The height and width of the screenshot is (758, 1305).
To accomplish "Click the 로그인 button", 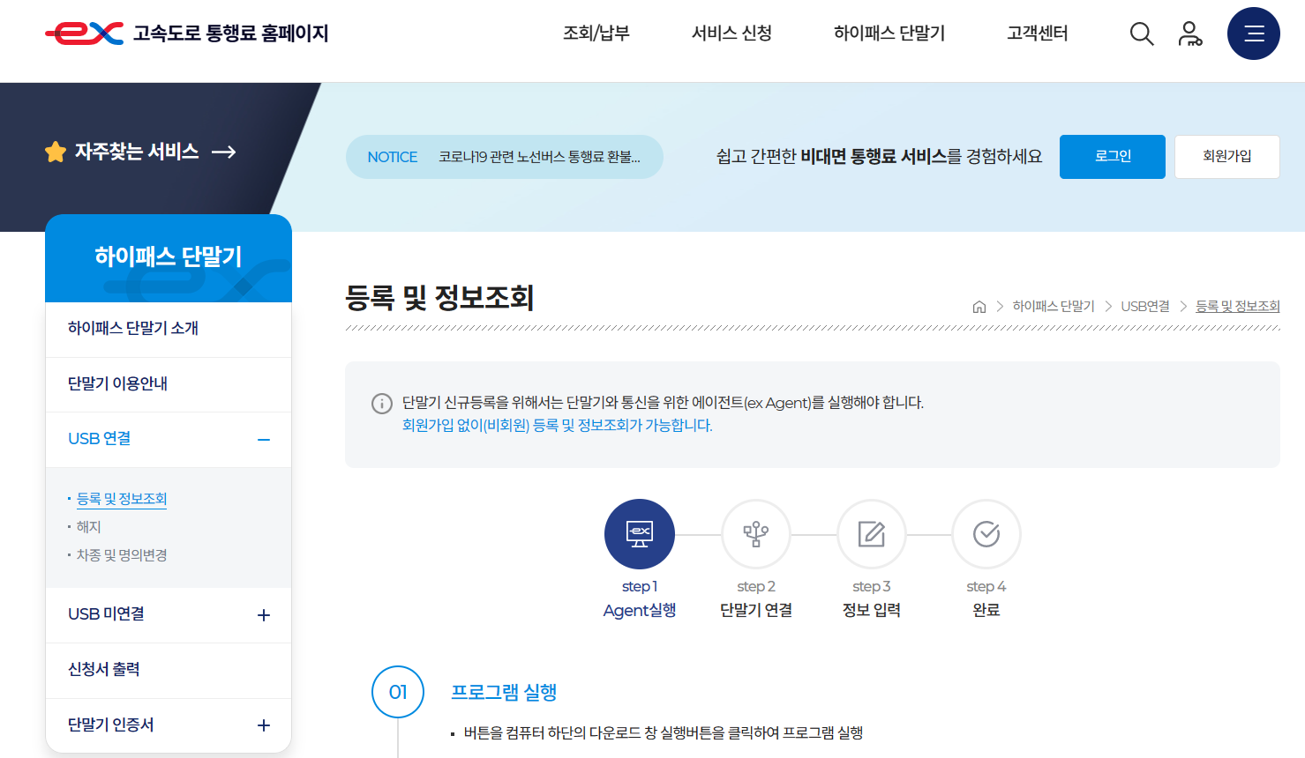I will click(1112, 156).
